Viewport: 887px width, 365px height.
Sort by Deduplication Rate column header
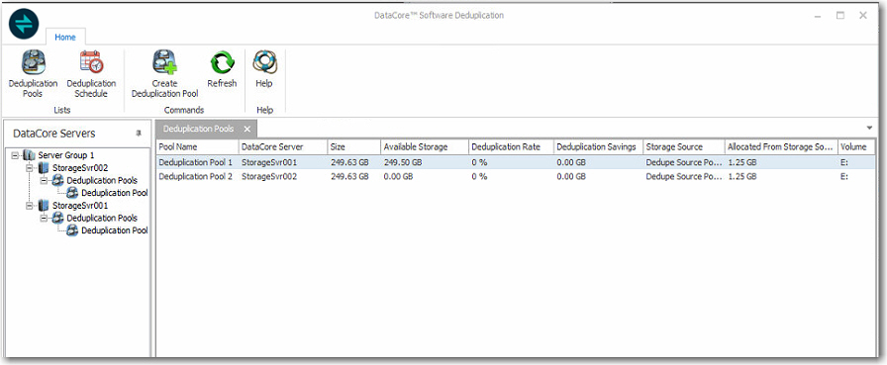(511, 147)
